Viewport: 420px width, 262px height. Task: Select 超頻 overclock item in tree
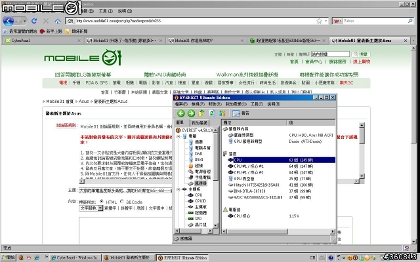196,166
